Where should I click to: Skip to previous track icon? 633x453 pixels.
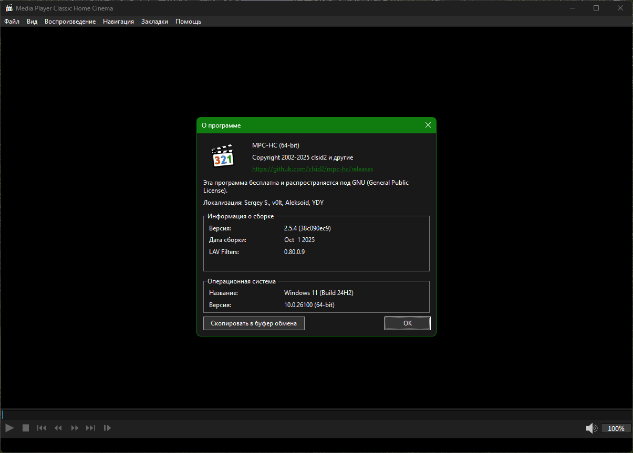pos(41,428)
